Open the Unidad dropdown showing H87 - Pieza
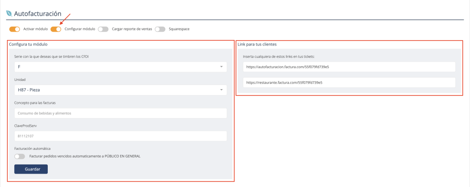This screenshot has width=470, height=187. pyautogui.click(x=121, y=90)
